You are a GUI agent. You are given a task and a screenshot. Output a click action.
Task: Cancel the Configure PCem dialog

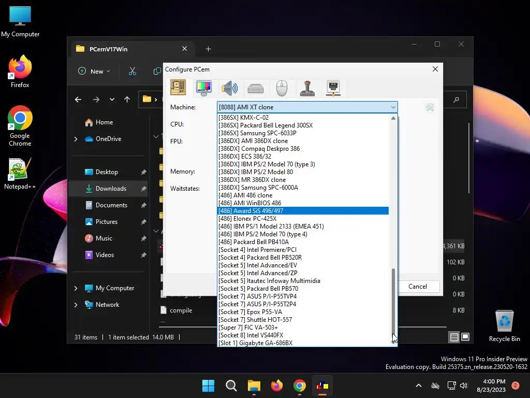[418, 287]
